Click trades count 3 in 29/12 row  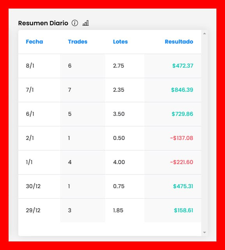tap(69, 210)
